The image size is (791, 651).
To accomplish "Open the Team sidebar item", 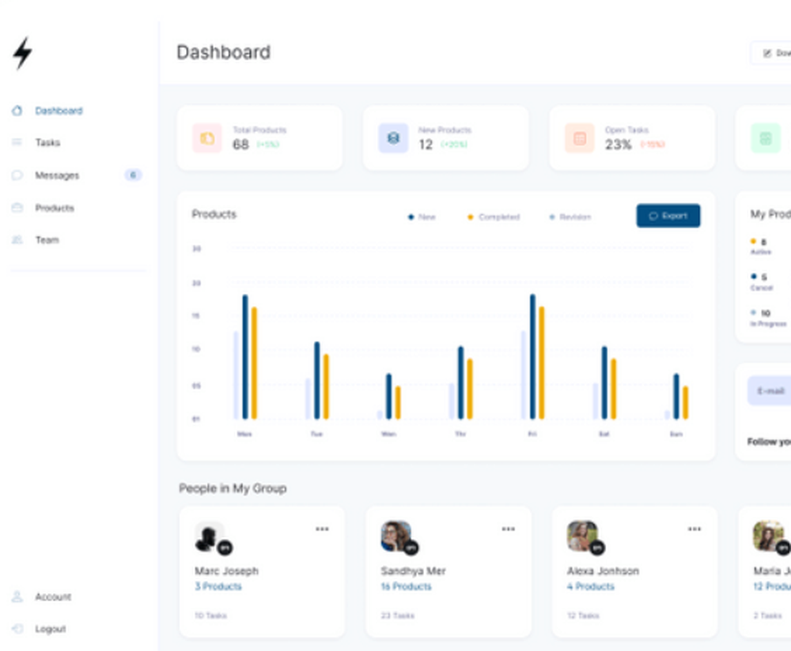I will click(47, 240).
